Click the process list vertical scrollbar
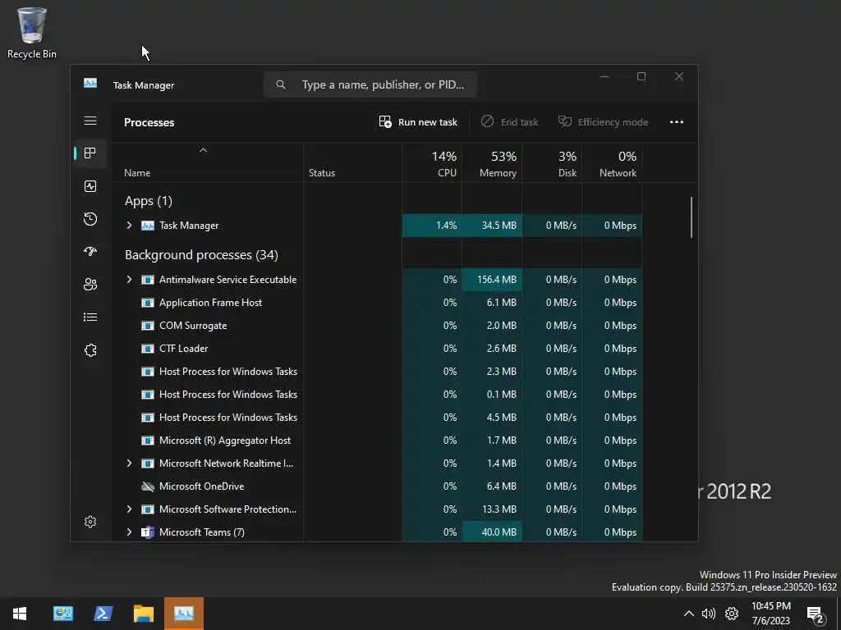Screen dimensions: 841x630 tap(692, 217)
